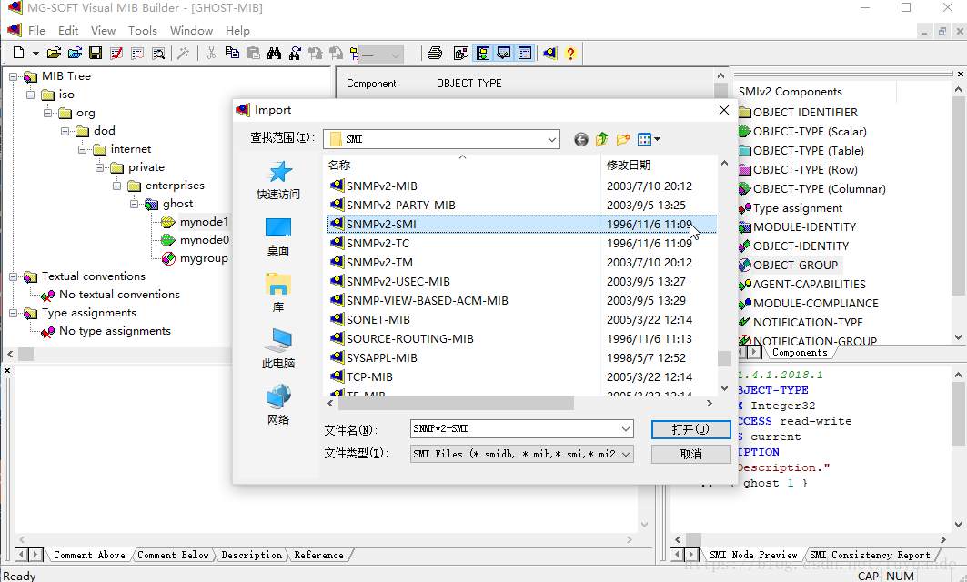The image size is (967, 582).
Task: Click the Open file folder icon
Action: 55,53
